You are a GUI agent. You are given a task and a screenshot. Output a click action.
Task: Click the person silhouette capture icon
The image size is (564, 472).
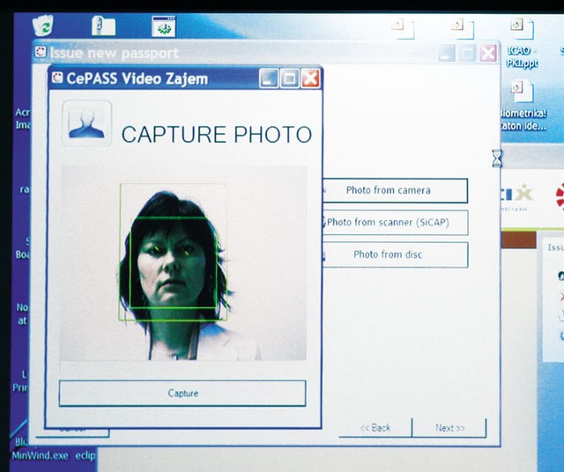[x=86, y=123]
